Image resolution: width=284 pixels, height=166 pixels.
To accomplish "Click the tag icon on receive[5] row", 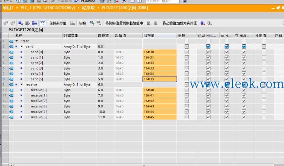I will 11,117.
